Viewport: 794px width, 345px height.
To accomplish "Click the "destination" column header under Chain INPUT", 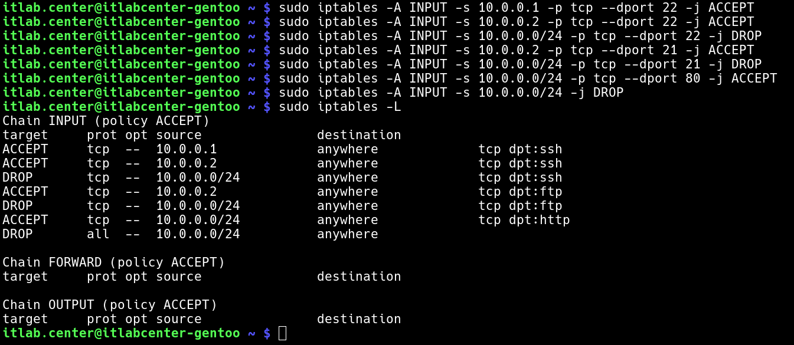I will pyautogui.click(x=359, y=135).
